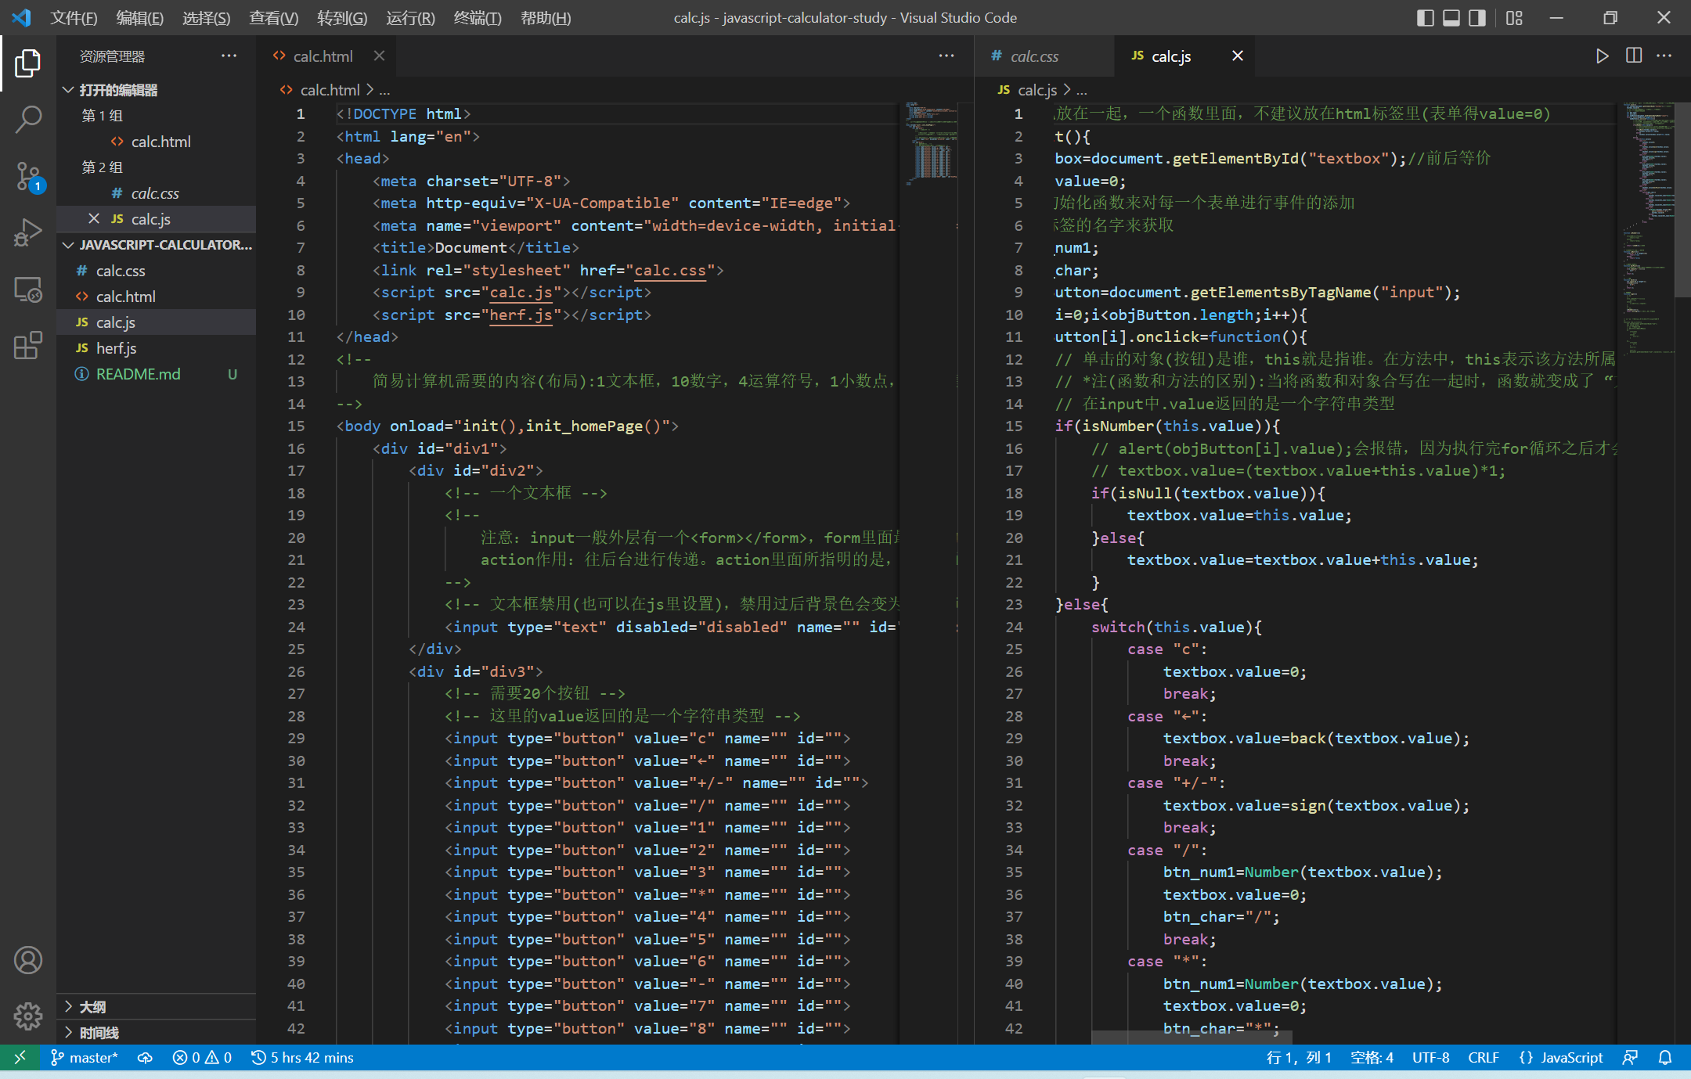Open the 查看(V) menu

273,18
